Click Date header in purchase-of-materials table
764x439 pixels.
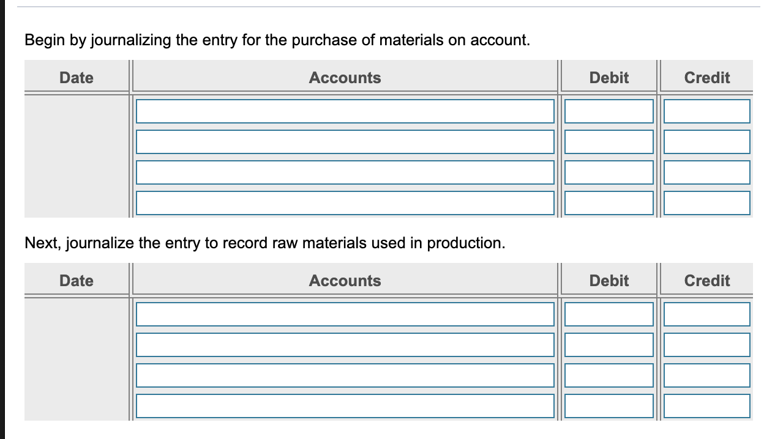click(x=77, y=78)
